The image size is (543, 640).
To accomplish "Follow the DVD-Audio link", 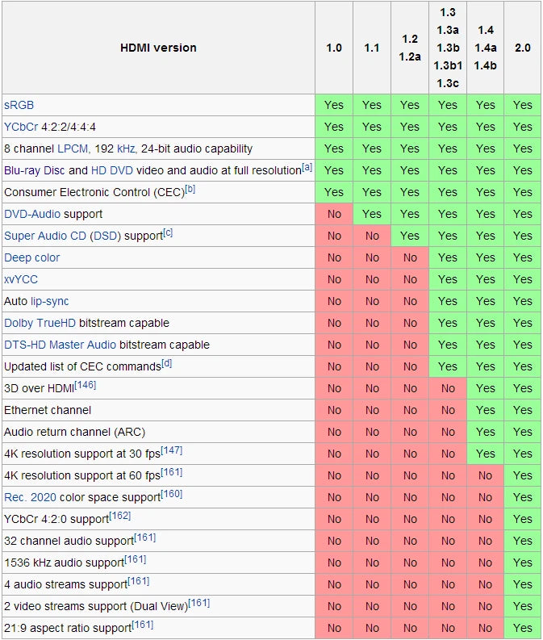I will tap(32, 214).
